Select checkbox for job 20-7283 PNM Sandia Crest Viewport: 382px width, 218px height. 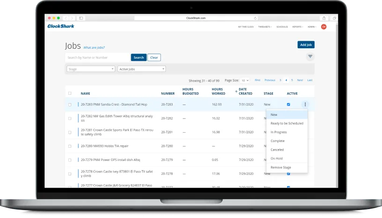point(70,105)
